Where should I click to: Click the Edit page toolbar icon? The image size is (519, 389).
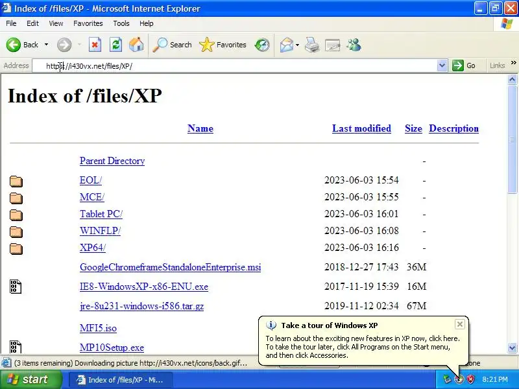333,45
